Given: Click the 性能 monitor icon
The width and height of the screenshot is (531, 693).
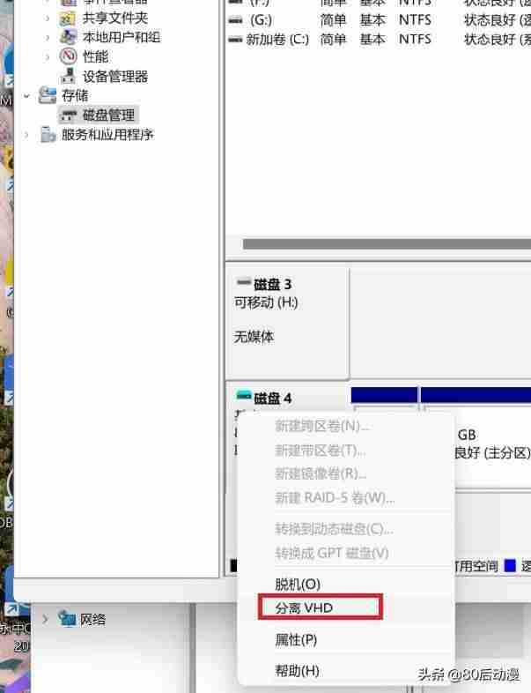Looking at the screenshot, I should click(68, 56).
